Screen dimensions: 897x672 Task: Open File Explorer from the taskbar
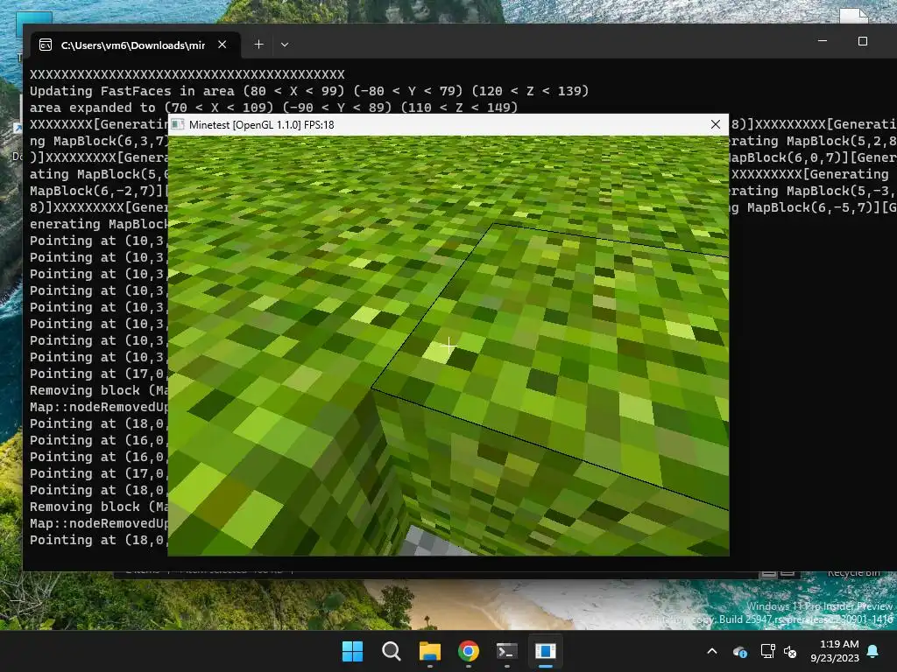429,651
